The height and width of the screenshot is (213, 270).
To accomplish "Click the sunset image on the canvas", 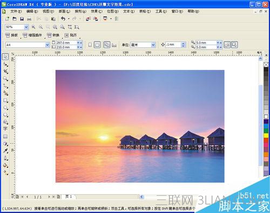I will pos(140,126).
